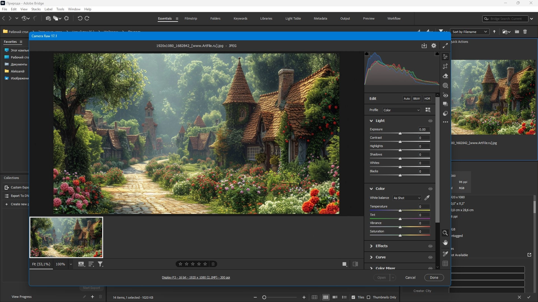The image size is (538, 302).
Task: Toggle the Tiles checkbox in Bridge
Action: point(353,297)
